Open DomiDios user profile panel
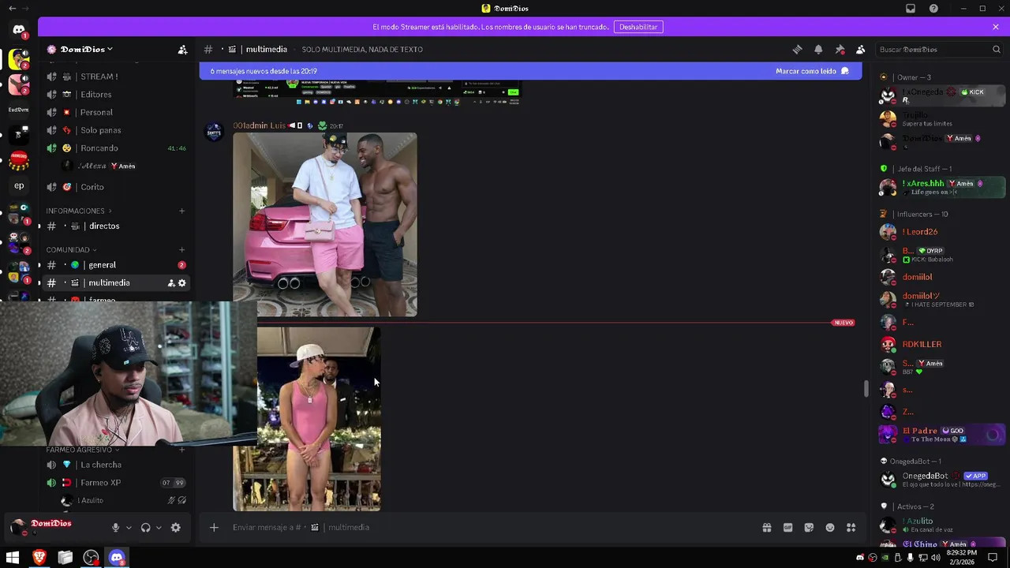This screenshot has width=1010, height=568. [51, 527]
